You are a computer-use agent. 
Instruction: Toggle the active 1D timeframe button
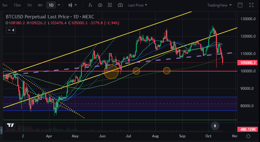click(x=51, y=5)
